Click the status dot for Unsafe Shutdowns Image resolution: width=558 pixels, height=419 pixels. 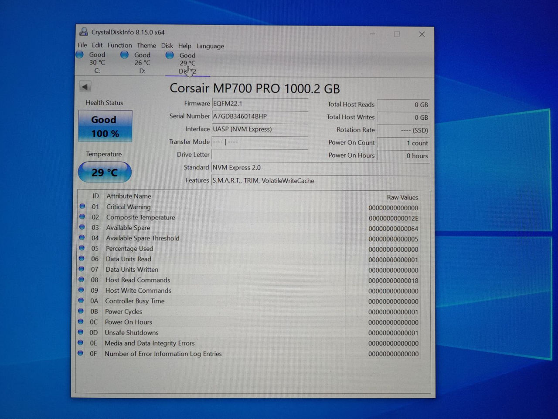point(81,332)
